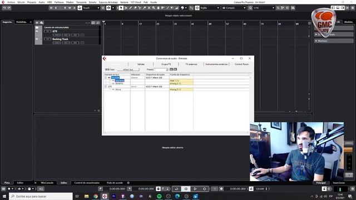Image resolution: width=356 pixels, height=200 pixels.
Task: Mute the Backing Track channel
Action: (x=46, y=39)
